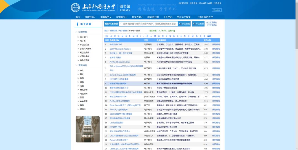Select the 英文 language filter
Viewport: 298px width, 150px height.
[x=82, y=74]
